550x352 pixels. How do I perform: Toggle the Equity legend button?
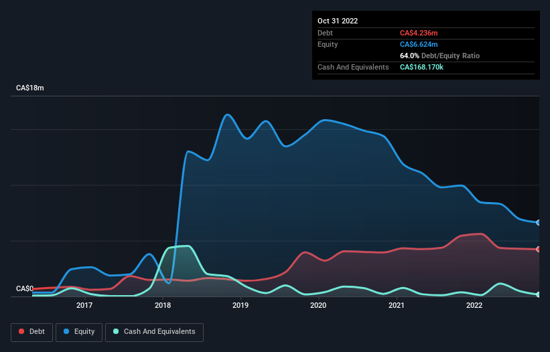coord(79,332)
